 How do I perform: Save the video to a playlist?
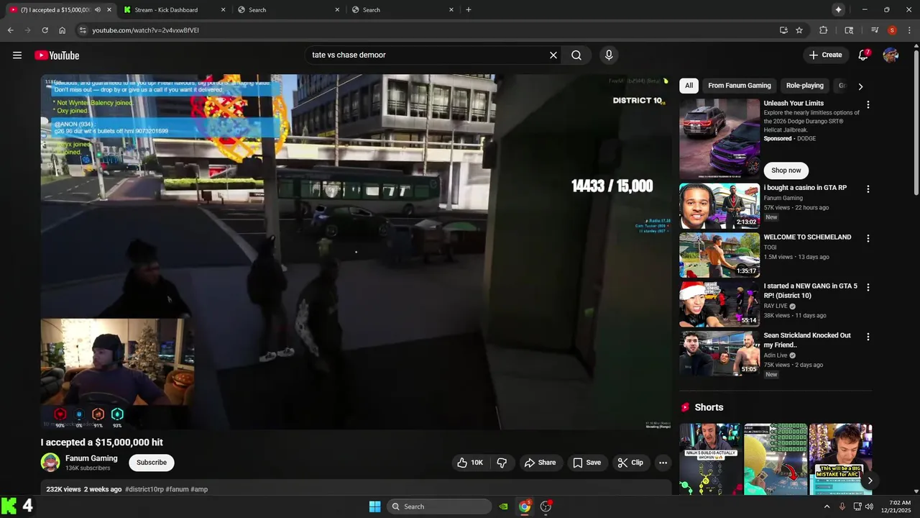586,463
